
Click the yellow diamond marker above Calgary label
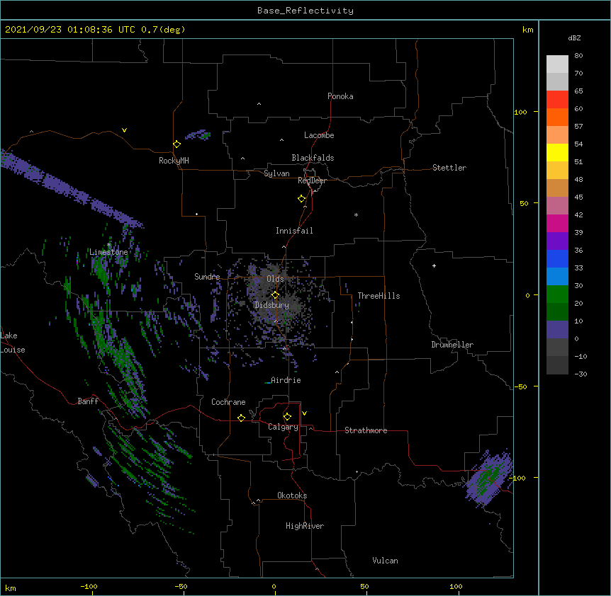point(287,417)
